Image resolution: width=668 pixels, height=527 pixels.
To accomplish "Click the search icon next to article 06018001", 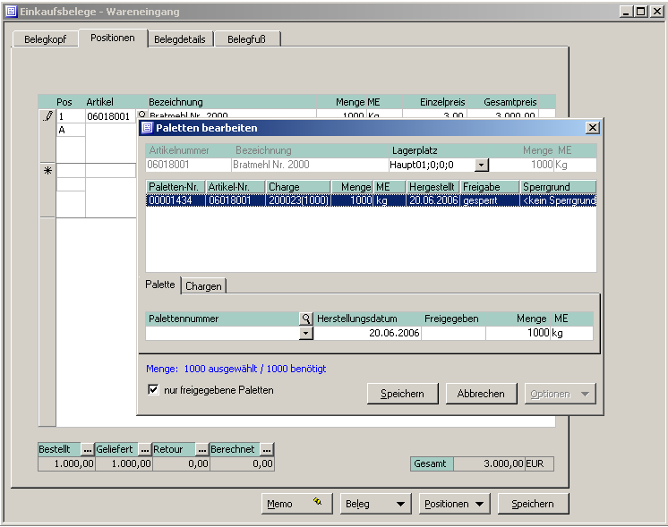I will 141,116.
